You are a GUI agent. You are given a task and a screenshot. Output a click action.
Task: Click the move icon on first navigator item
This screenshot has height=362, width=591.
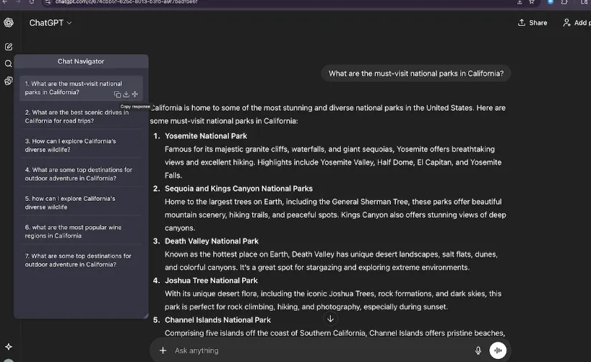(135, 95)
